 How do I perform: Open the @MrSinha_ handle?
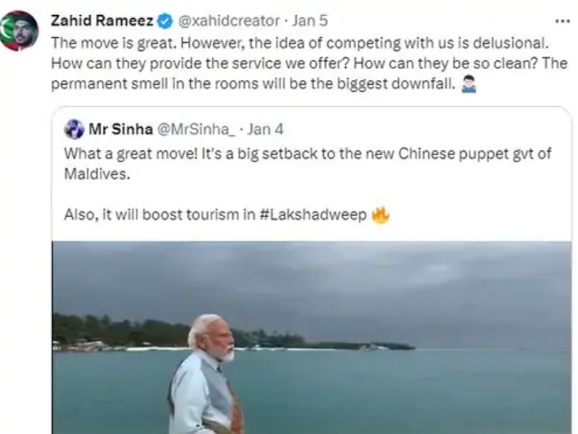[196, 129]
